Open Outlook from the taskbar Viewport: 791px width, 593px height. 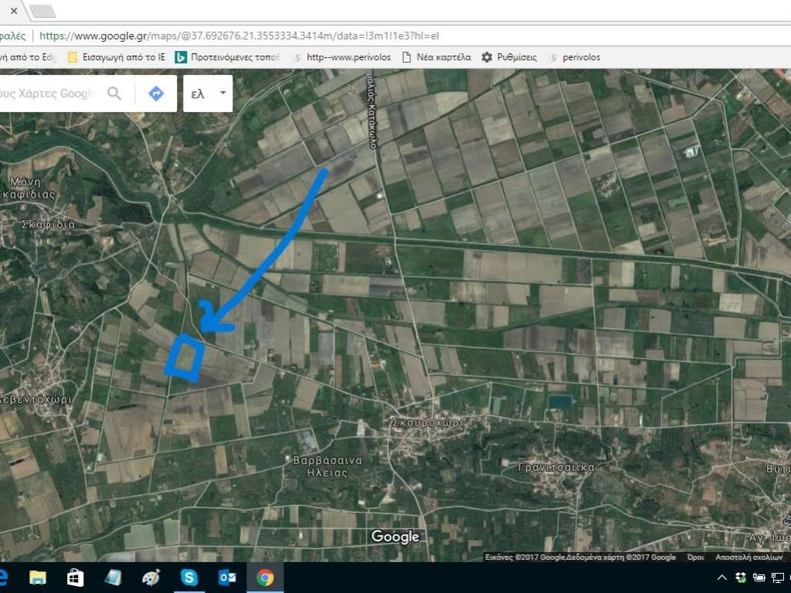227,578
